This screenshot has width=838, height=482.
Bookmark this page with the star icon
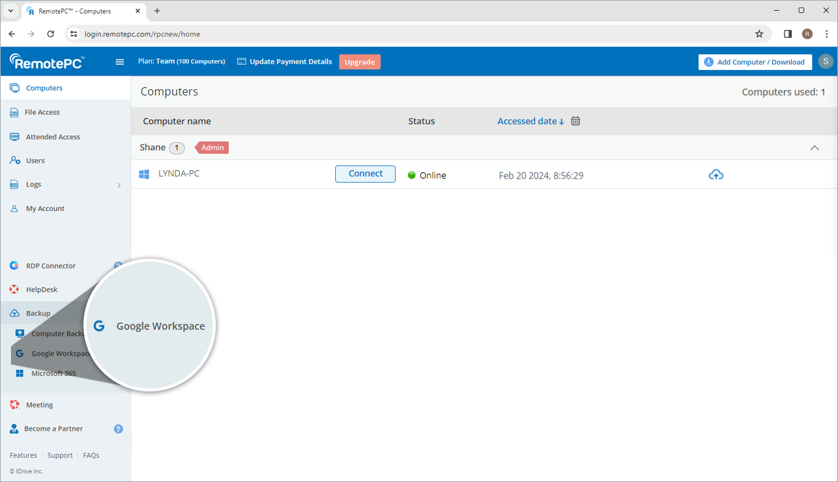759,34
